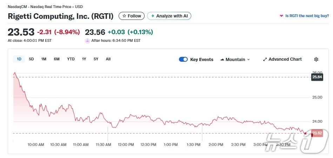This screenshot has height=158, width=333.
Task: Open chart settings gear icon
Action: [x=316, y=59]
